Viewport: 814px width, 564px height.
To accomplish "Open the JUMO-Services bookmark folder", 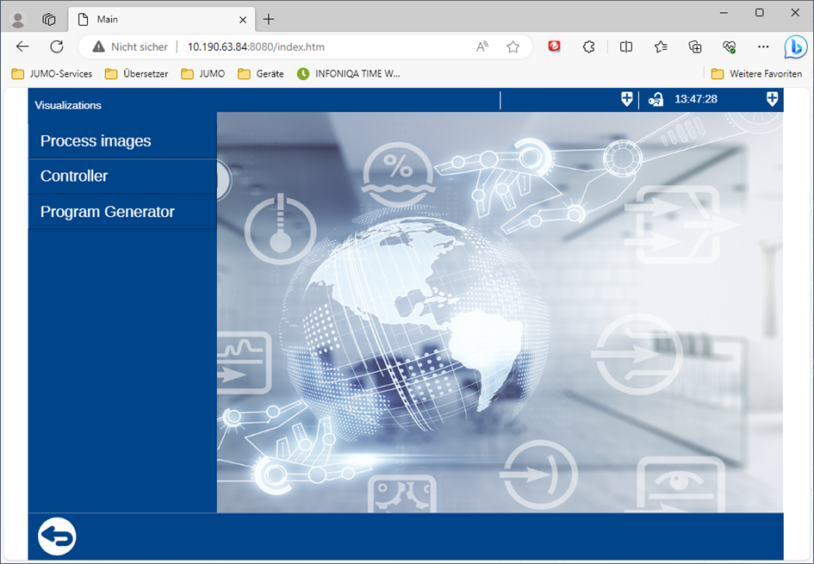I will [x=52, y=74].
